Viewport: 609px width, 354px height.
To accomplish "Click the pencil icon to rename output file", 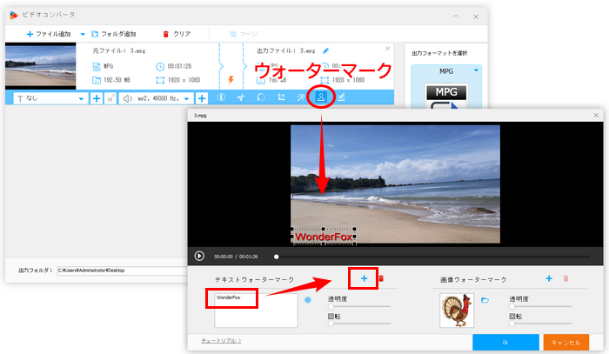I will point(326,50).
